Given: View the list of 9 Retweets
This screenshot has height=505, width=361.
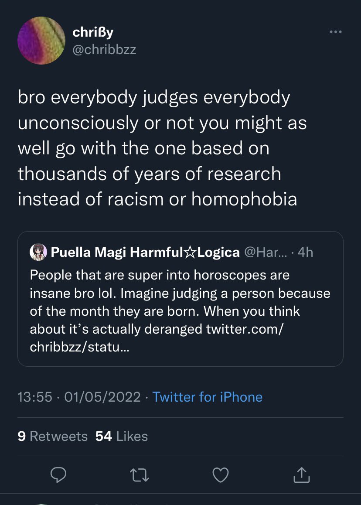Looking at the screenshot, I should click(x=53, y=436).
